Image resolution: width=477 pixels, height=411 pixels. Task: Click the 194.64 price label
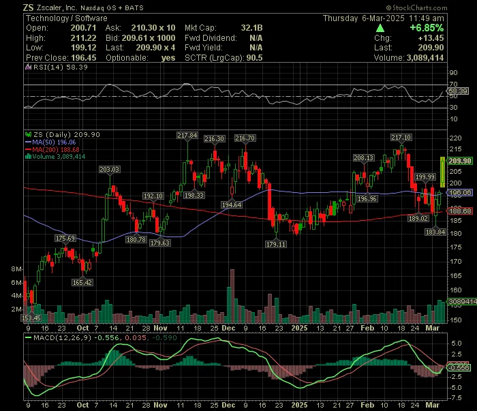(232, 205)
